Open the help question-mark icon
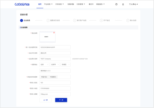The image size is (154, 108). click(x=116, y=4)
